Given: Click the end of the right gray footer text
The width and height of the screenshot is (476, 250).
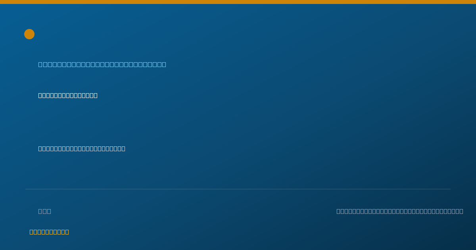Looking at the screenshot, I should coord(461,211).
